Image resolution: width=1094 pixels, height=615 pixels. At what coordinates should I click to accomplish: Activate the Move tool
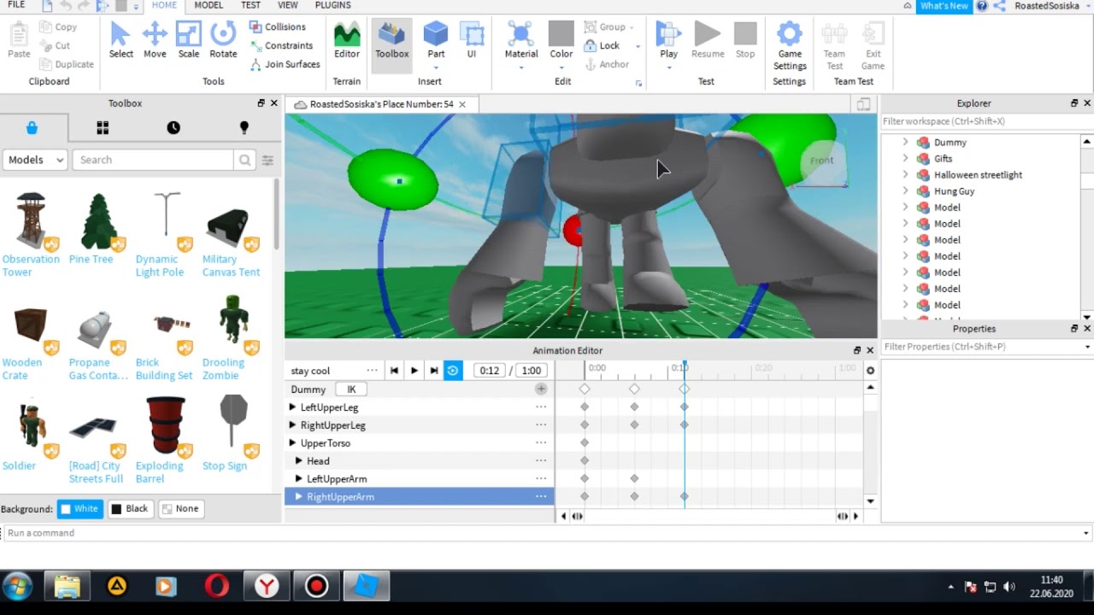(x=155, y=41)
